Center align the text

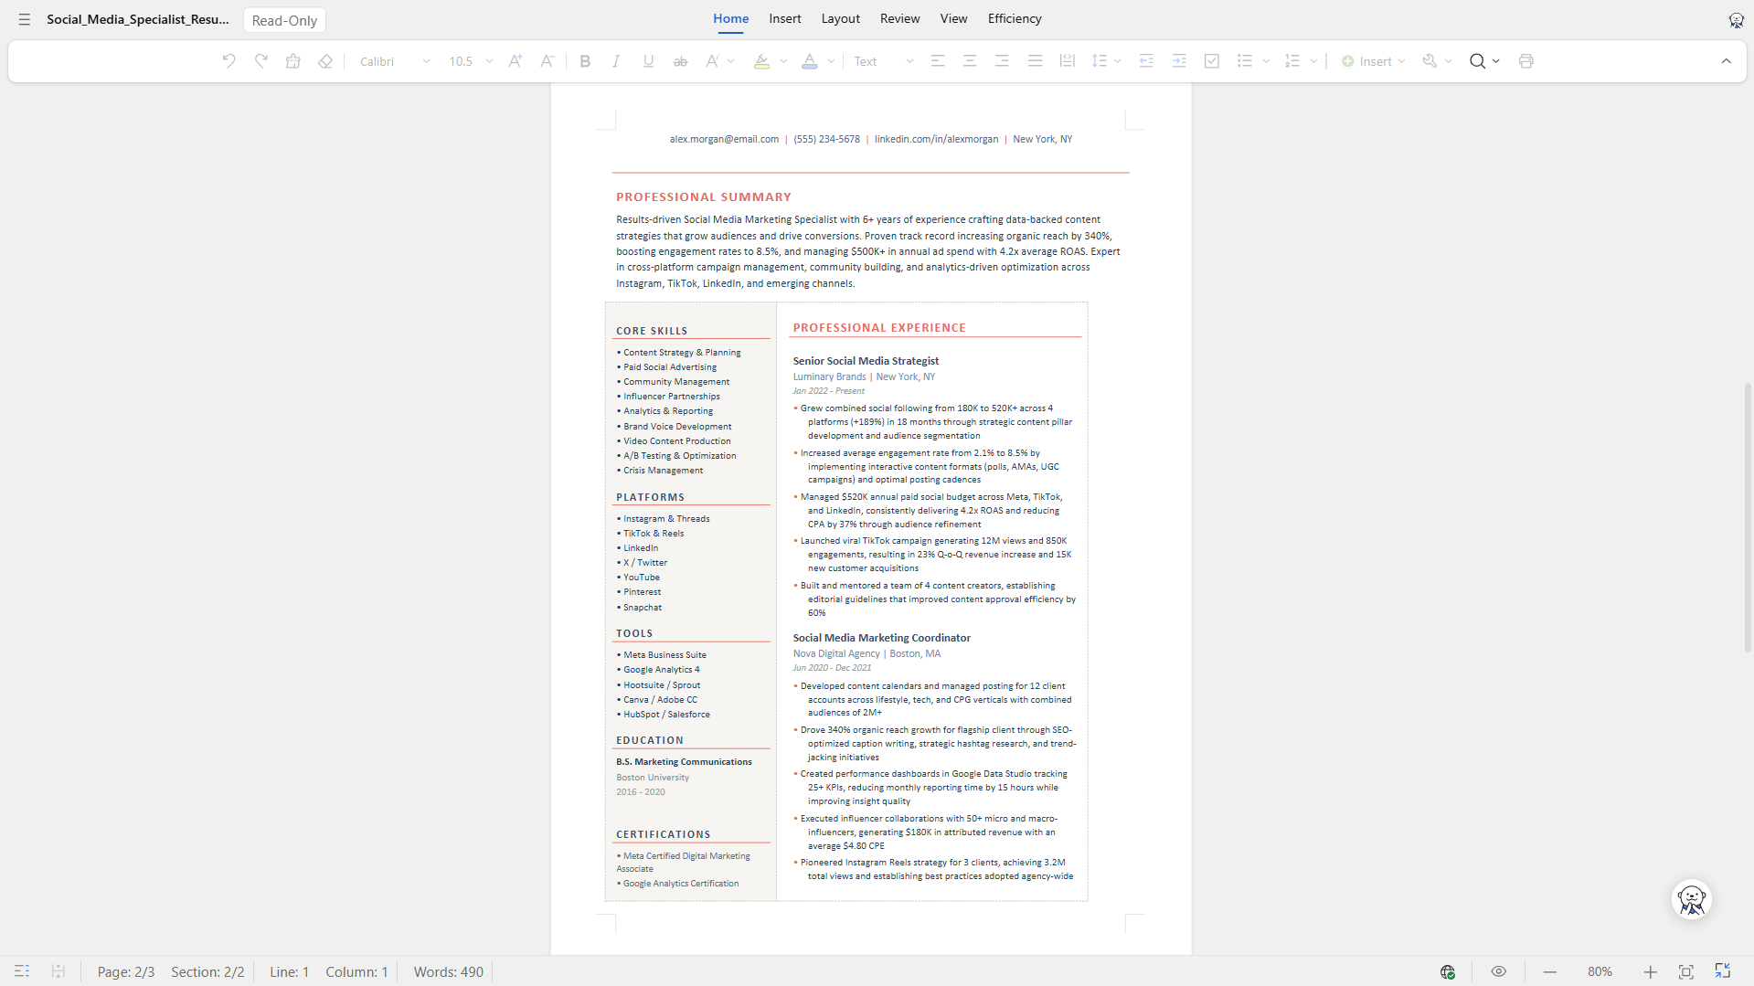click(x=970, y=61)
